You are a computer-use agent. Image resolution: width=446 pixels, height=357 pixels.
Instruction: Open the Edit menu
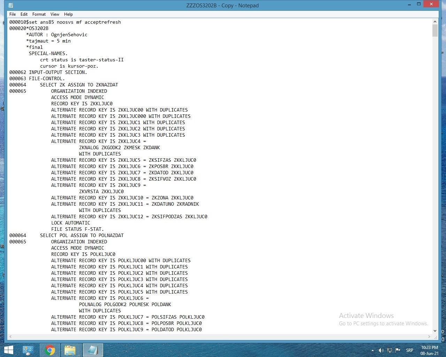(x=24, y=14)
